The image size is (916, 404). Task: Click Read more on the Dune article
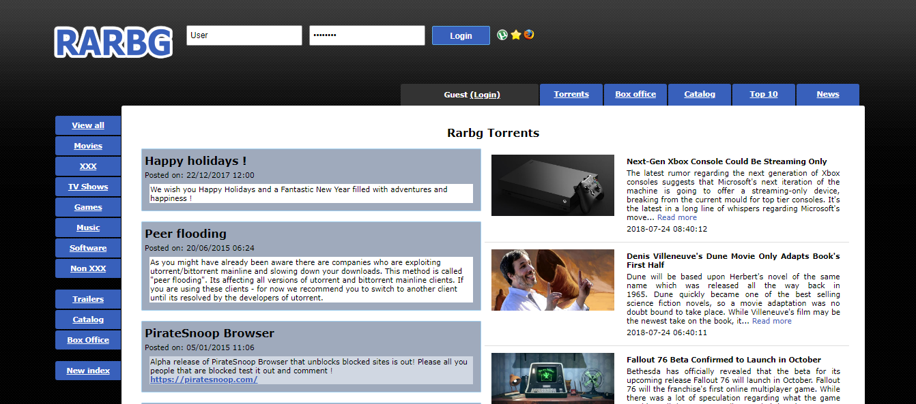tap(772, 321)
